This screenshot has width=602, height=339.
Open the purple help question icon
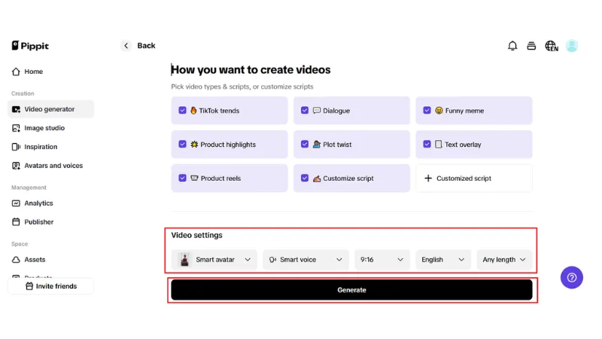[x=572, y=277]
